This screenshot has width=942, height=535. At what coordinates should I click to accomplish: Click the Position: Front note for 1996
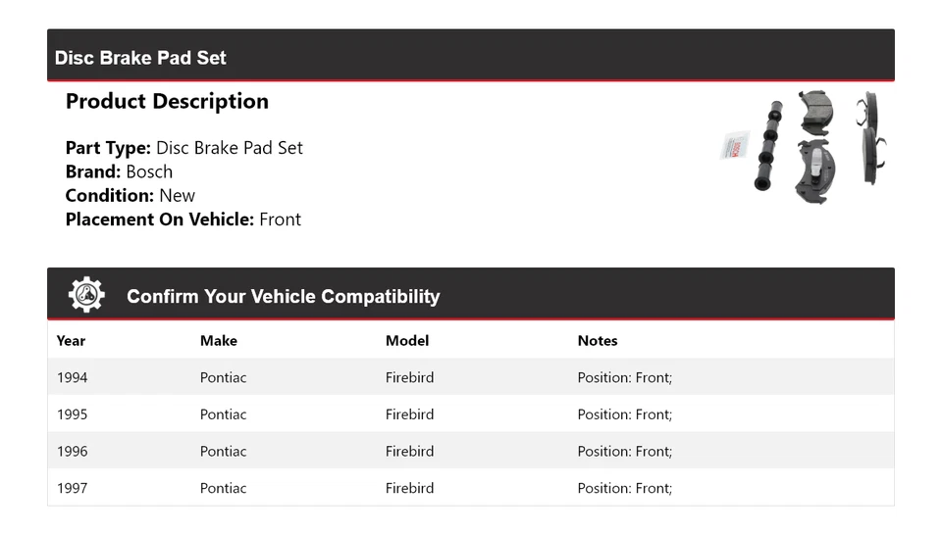click(x=625, y=452)
